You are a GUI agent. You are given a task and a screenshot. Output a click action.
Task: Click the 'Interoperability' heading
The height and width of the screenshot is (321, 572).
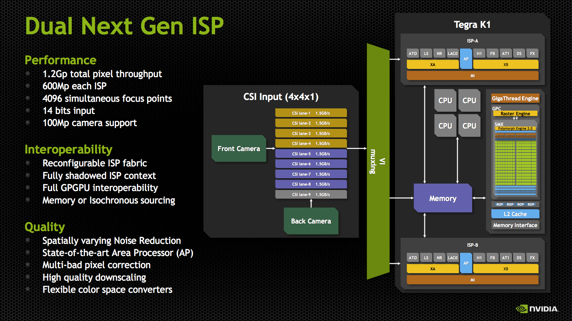[69, 149]
